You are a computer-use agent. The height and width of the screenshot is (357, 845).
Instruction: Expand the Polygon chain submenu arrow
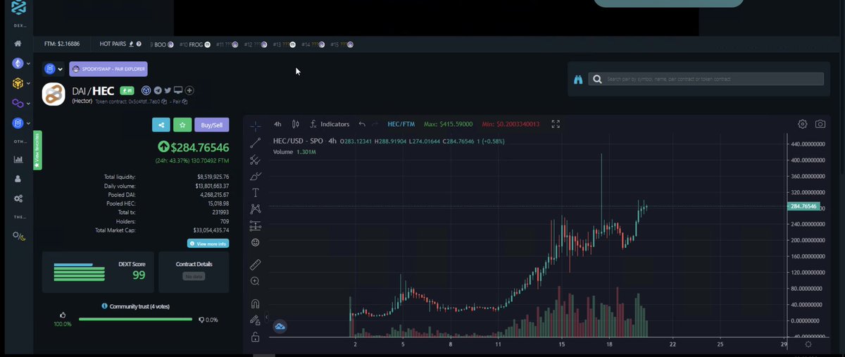28,104
